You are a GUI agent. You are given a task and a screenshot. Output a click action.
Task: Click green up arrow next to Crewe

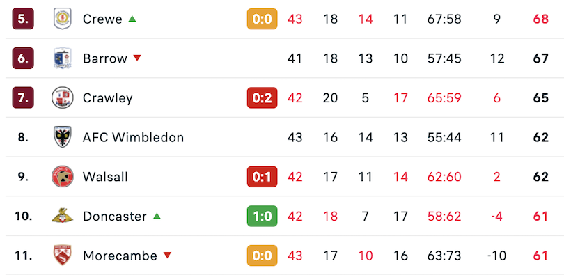[x=132, y=19]
